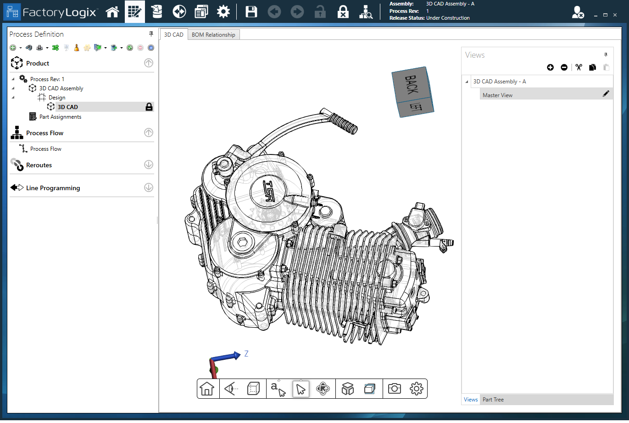This screenshot has height=423, width=629.
Task: Click the exploded view cube icon
Action: [348, 389]
